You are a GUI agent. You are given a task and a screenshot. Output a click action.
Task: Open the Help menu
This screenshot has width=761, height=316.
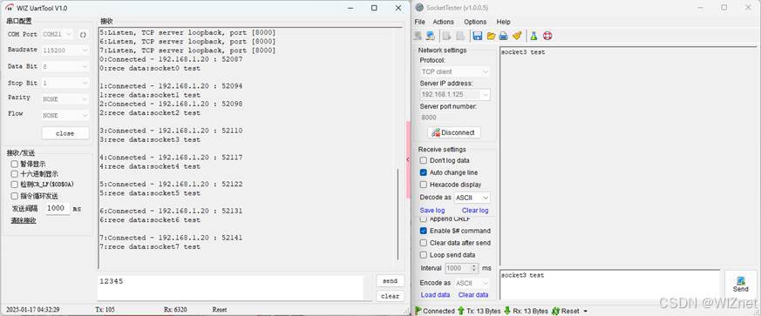pos(503,22)
